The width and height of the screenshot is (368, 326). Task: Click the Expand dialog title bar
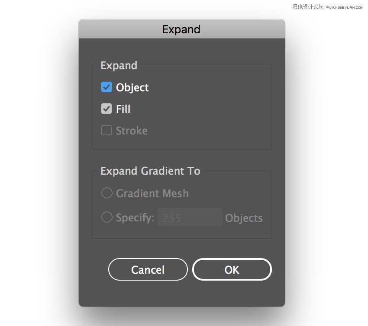[x=181, y=29]
